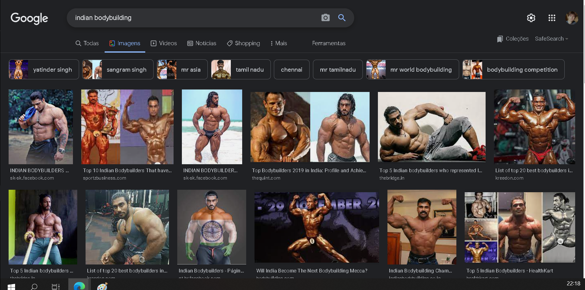The height and width of the screenshot is (290, 585).
Task: Filter by mr world bodybuilding chip
Action: click(412, 70)
